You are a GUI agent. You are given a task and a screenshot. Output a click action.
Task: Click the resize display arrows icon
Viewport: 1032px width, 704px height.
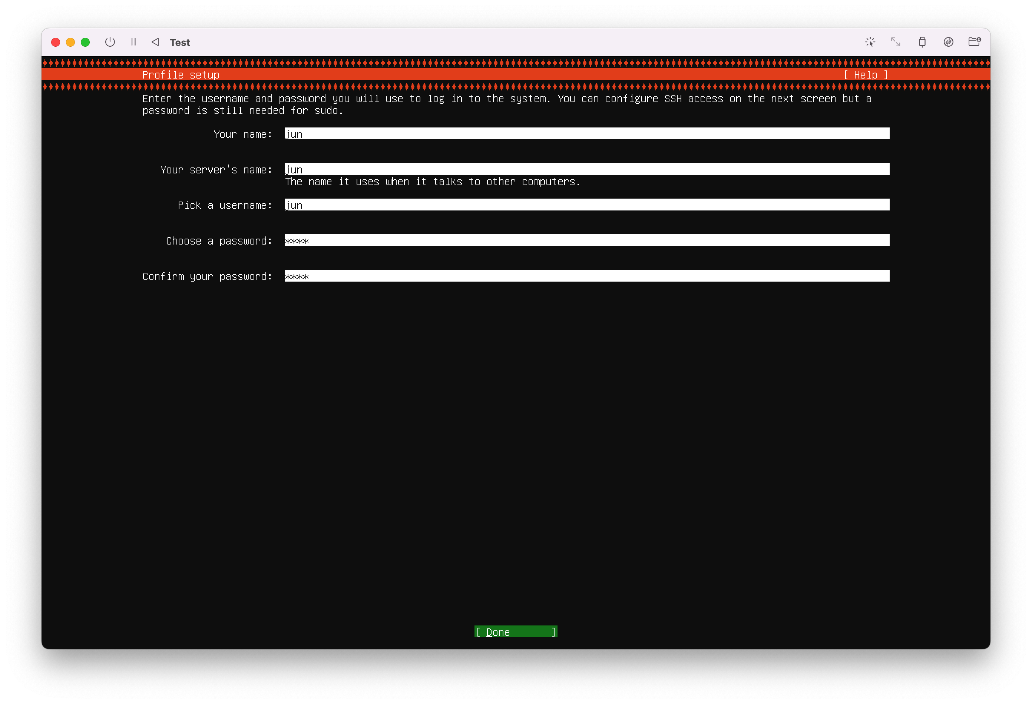tap(896, 42)
